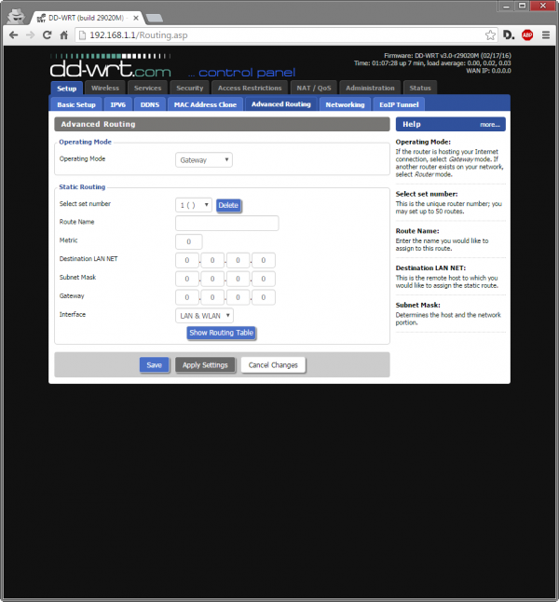Open the Administration tab
This screenshot has height=602, width=559.
pos(370,88)
